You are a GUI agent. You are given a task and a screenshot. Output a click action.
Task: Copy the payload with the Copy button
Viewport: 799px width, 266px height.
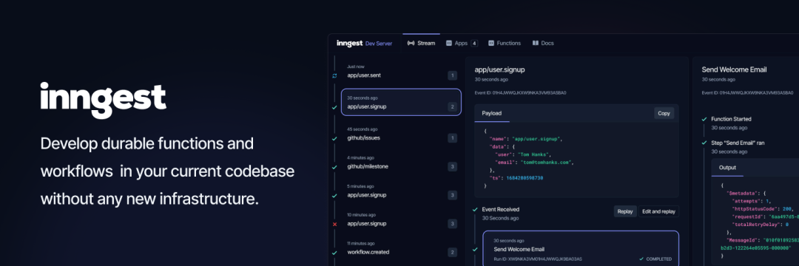pos(664,113)
